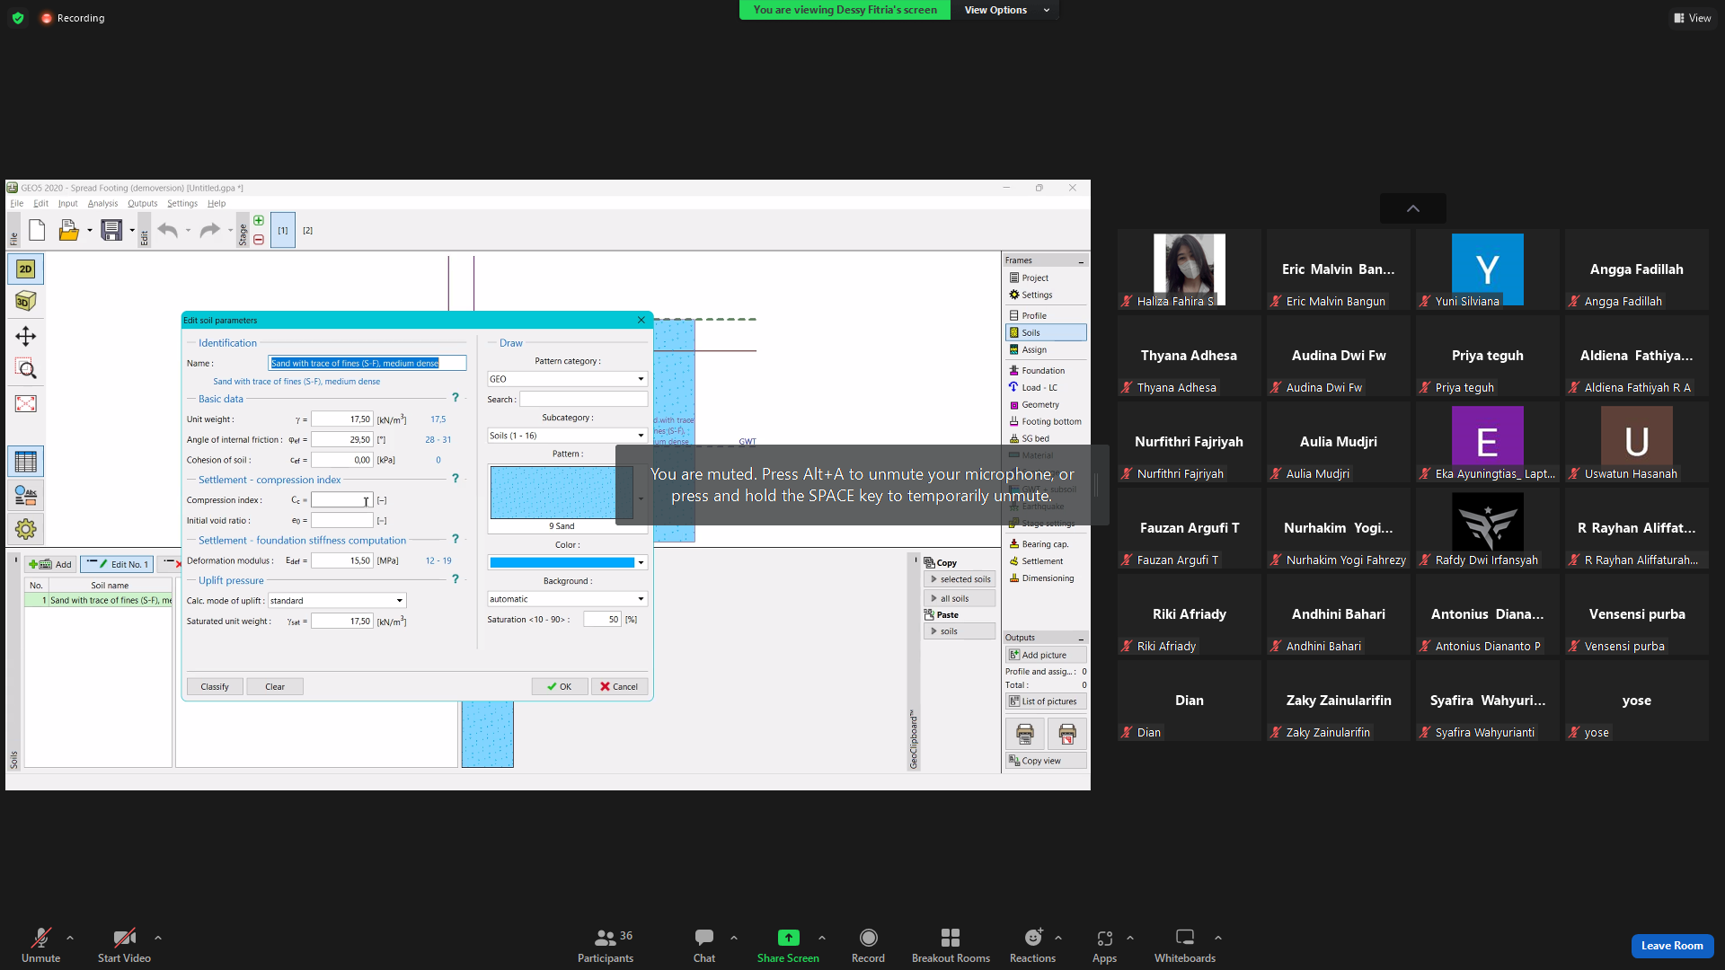Switch to 2D view mode

25,269
